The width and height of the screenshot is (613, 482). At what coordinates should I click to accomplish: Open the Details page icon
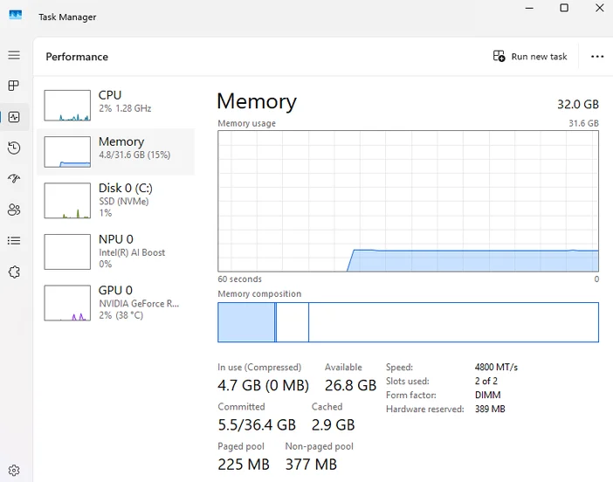click(14, 240)
